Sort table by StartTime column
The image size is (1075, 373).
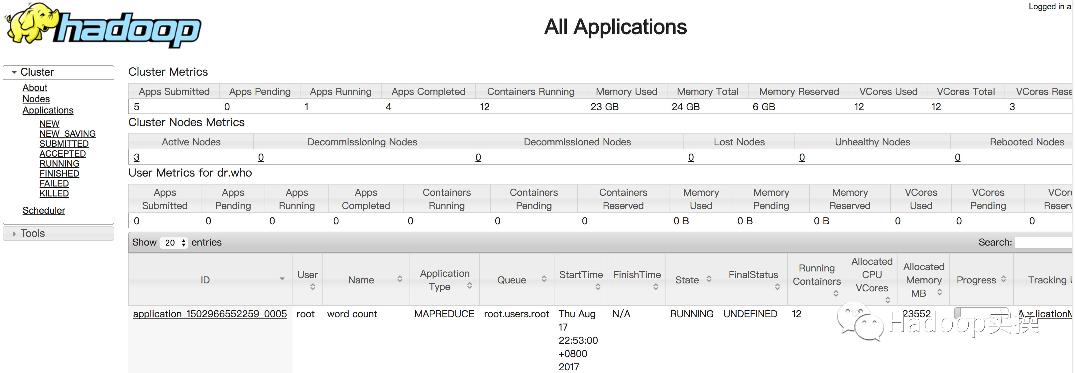tap(581, 280)
